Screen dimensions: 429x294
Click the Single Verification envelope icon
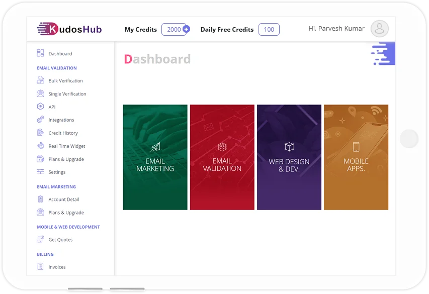[x=41, y=93]
